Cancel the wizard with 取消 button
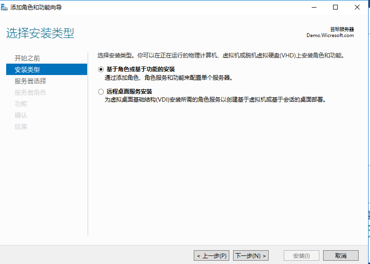 (x=341, y=255)
